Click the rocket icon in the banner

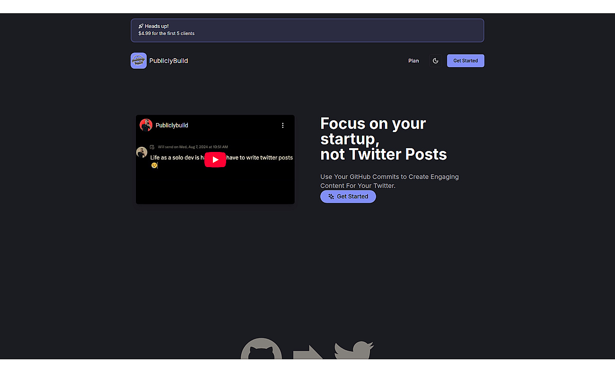(x=141, y=26)
